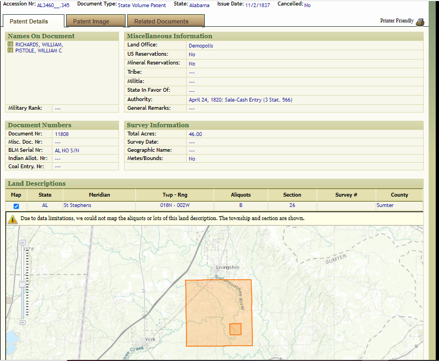Click the Printer Friendly text link
439x361 pixels.
tap(397, 21)
